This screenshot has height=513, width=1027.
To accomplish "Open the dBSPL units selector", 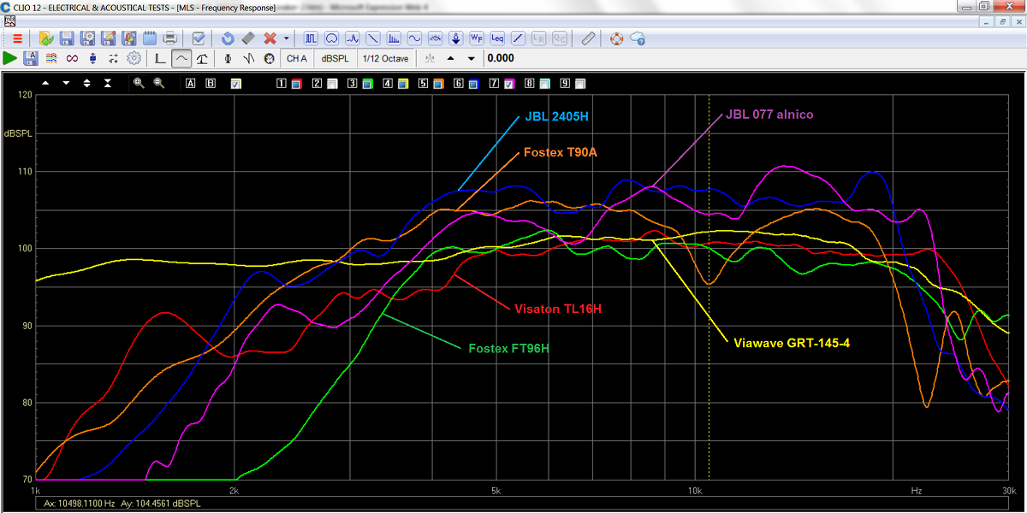I will pos(335,58).
